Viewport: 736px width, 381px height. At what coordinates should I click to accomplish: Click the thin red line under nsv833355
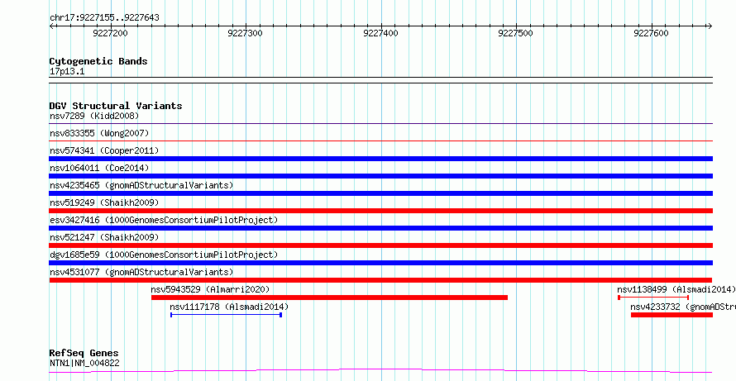point(380,140)
